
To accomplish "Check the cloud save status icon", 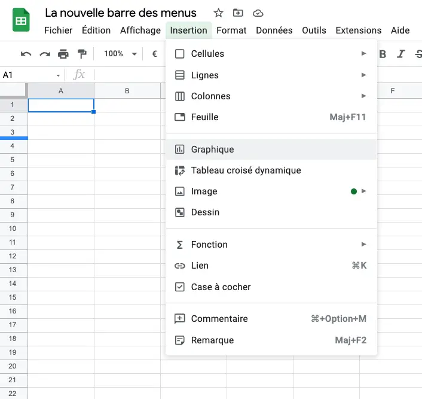I will pos(258,13).
